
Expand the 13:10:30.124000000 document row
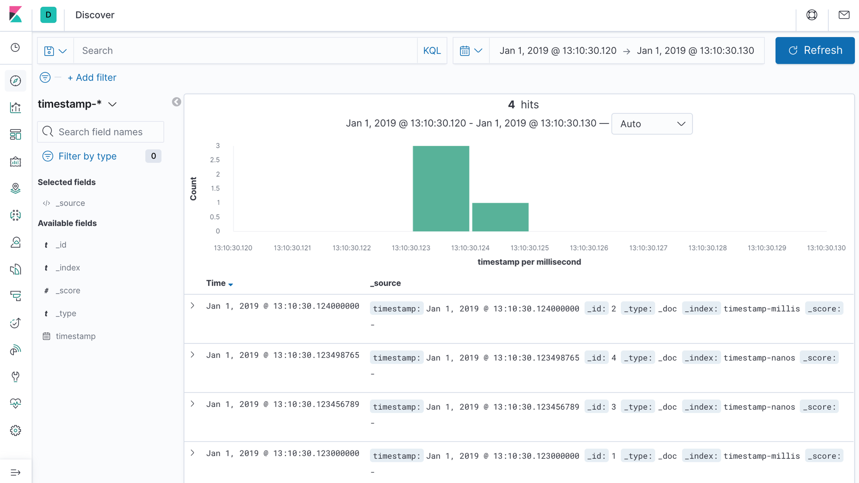[x=193, y=305]
